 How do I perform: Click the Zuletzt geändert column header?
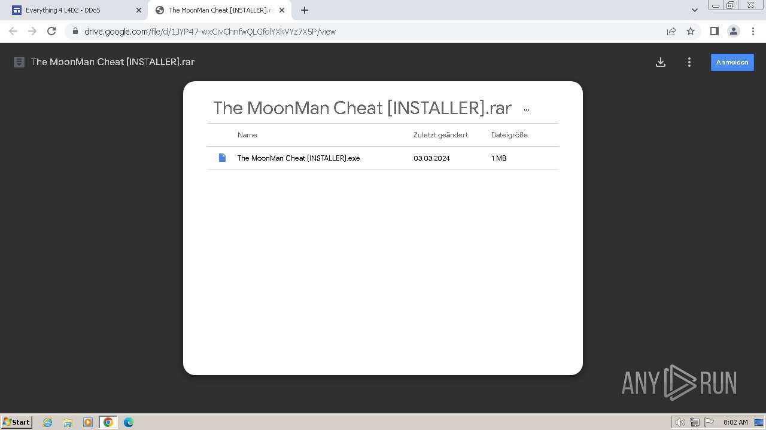tap(440, 135)
